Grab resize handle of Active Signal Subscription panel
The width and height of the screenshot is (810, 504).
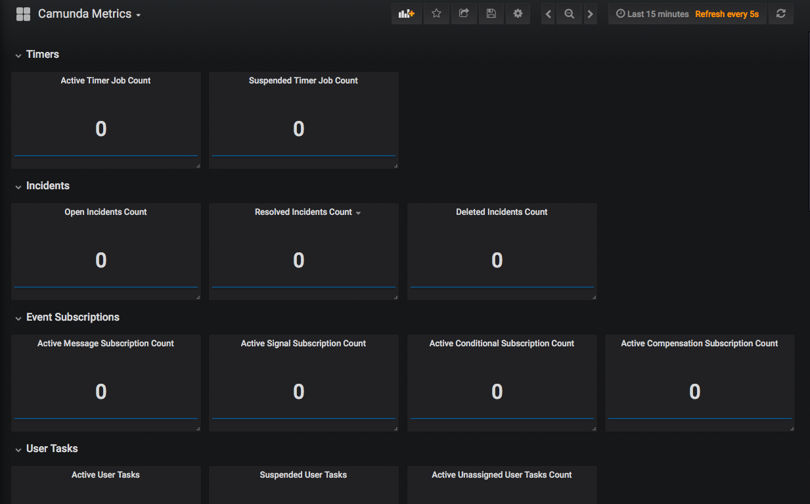[x=395, y=428]
